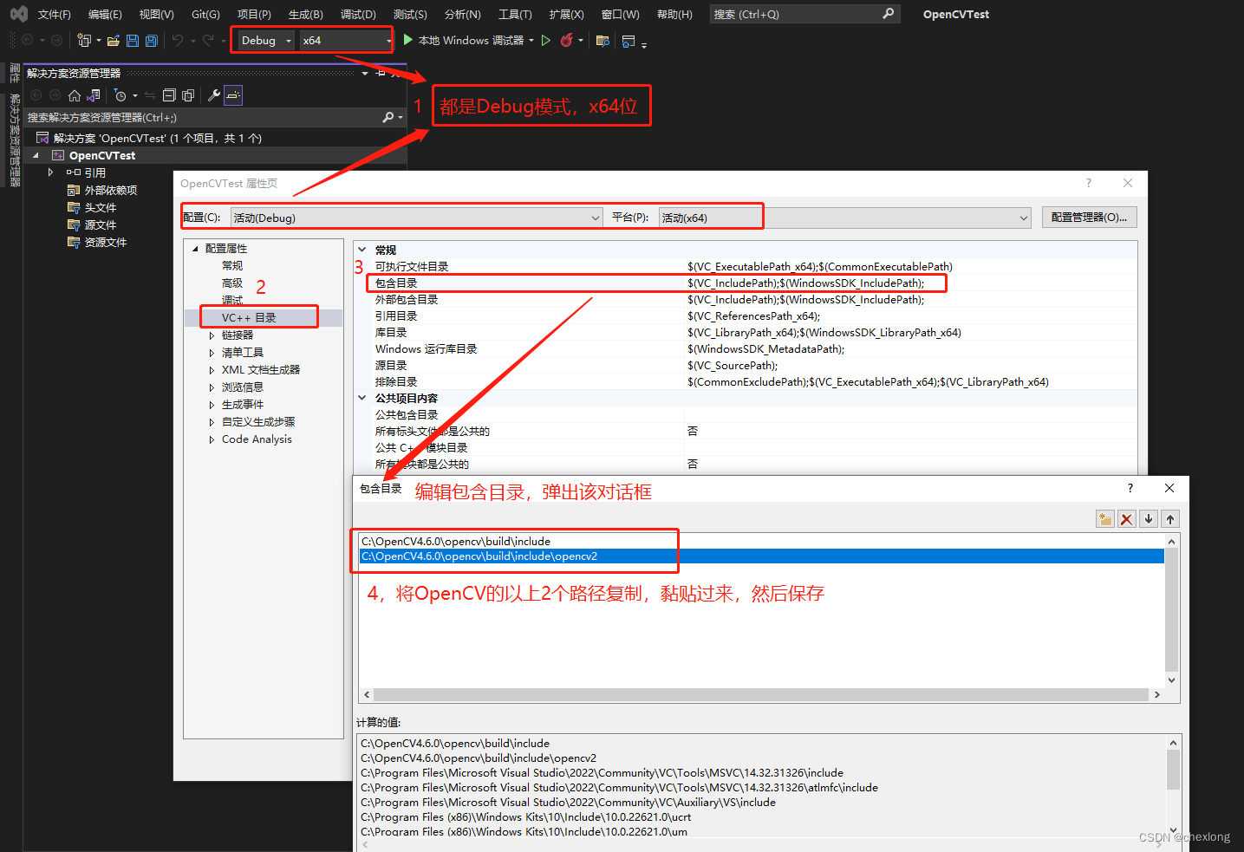Click the hot reload flame icon
Screen dimensions: 1244x852
[x=567, y=40]
